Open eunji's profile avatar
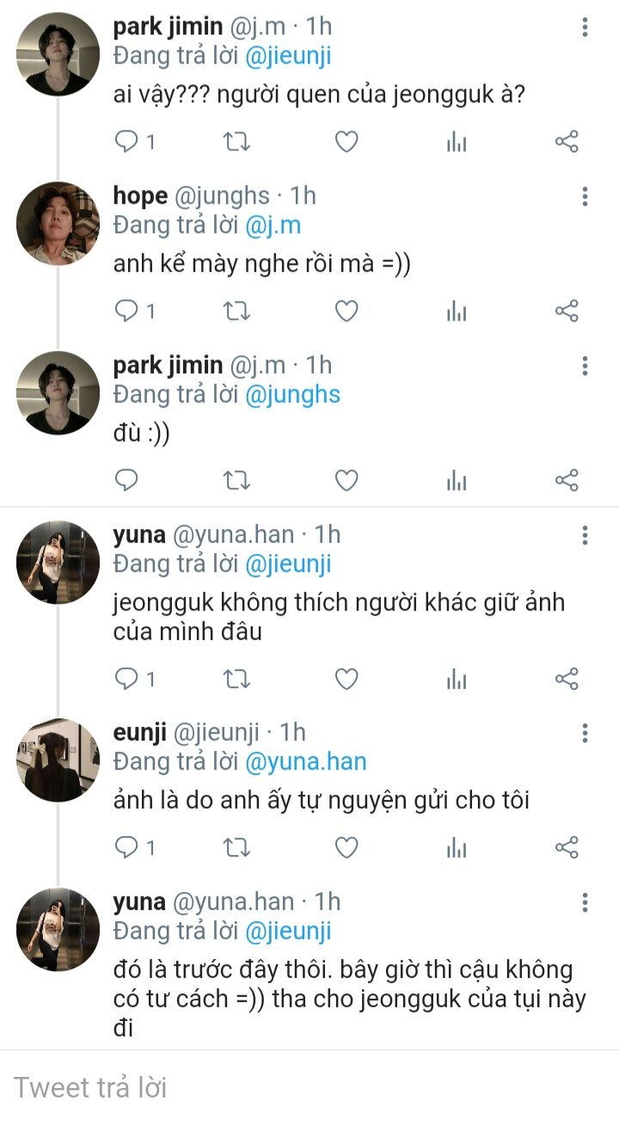The height and width of the screenshot is (1125, 619). (58, 760)
